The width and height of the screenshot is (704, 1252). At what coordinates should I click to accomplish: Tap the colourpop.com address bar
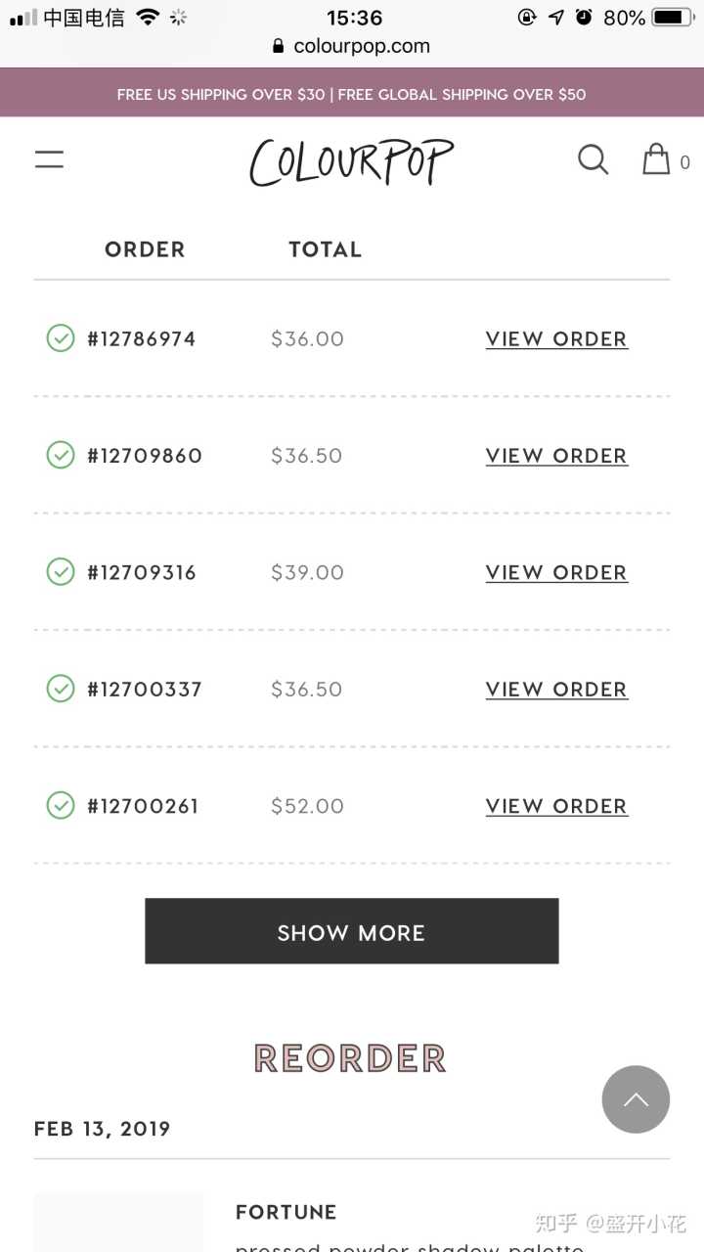(x=352, y=46)
